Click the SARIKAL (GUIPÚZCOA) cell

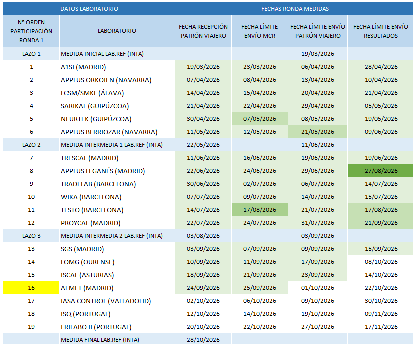pos(117,106)
